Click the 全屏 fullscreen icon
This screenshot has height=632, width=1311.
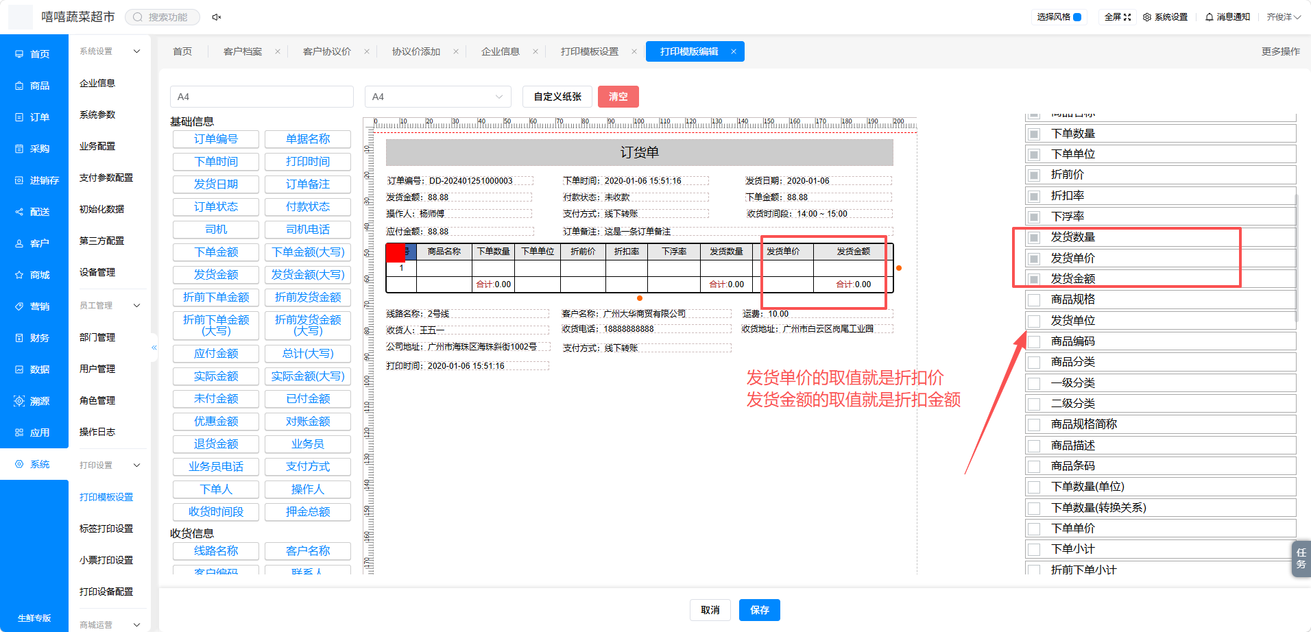coord(1127,17)
